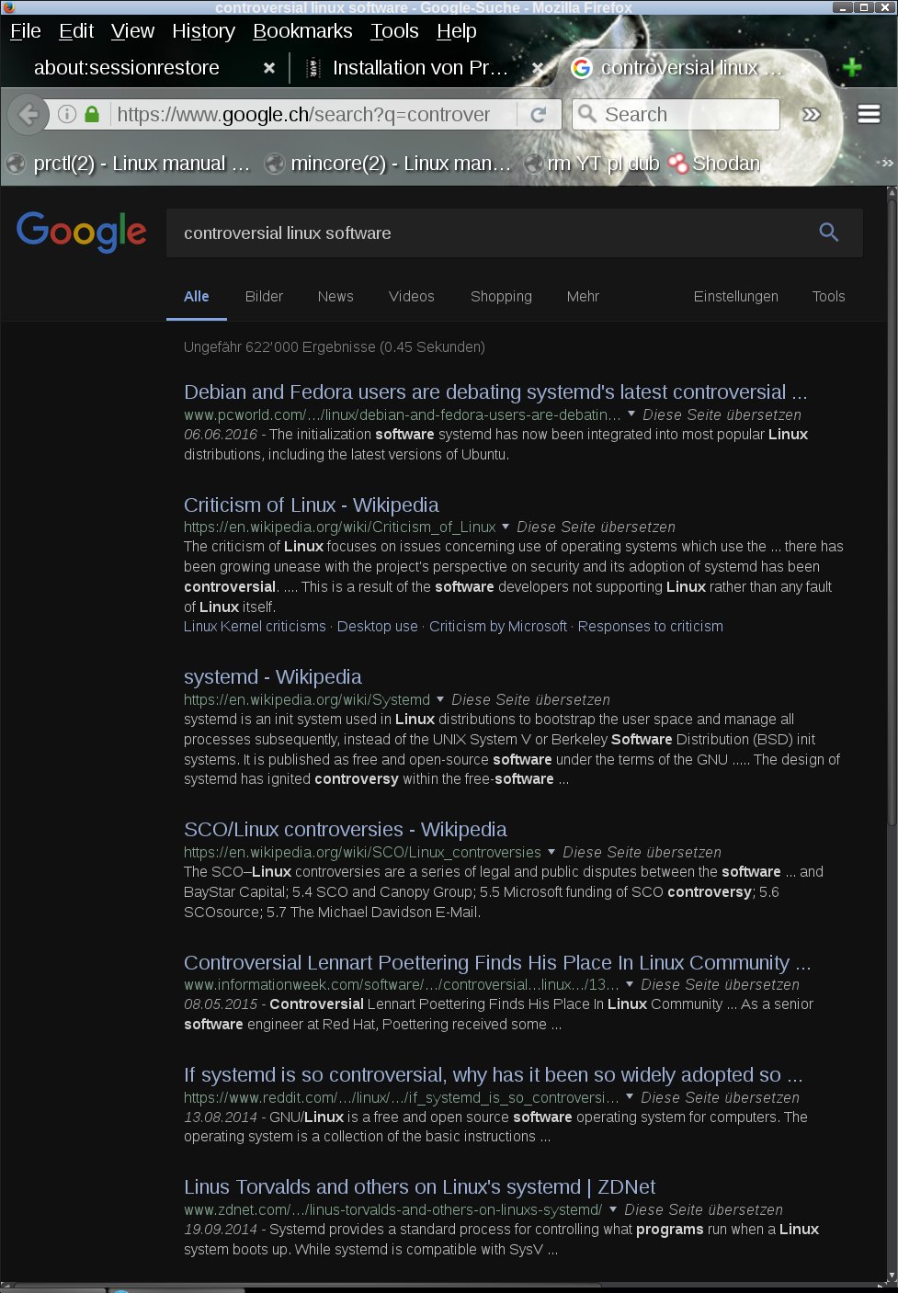This screenshot has width=898, height=1293.
Task: Expand the dropdown arrow beside the pcworld.com URL
Action: coord(631,414)
